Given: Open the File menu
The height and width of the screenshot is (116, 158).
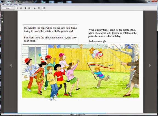Looking at the screenshot, I should (3, 5).
